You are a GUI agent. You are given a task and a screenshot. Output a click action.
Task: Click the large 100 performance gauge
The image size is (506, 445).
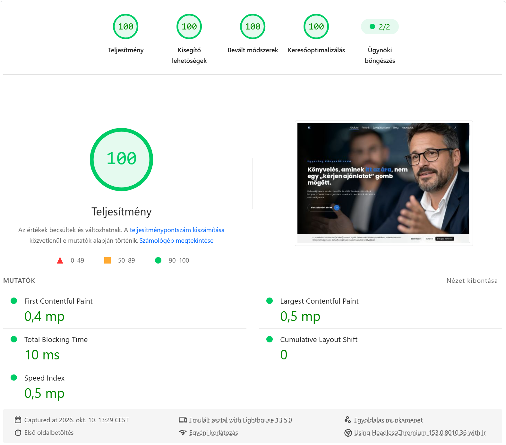click(x=121, y=159)
